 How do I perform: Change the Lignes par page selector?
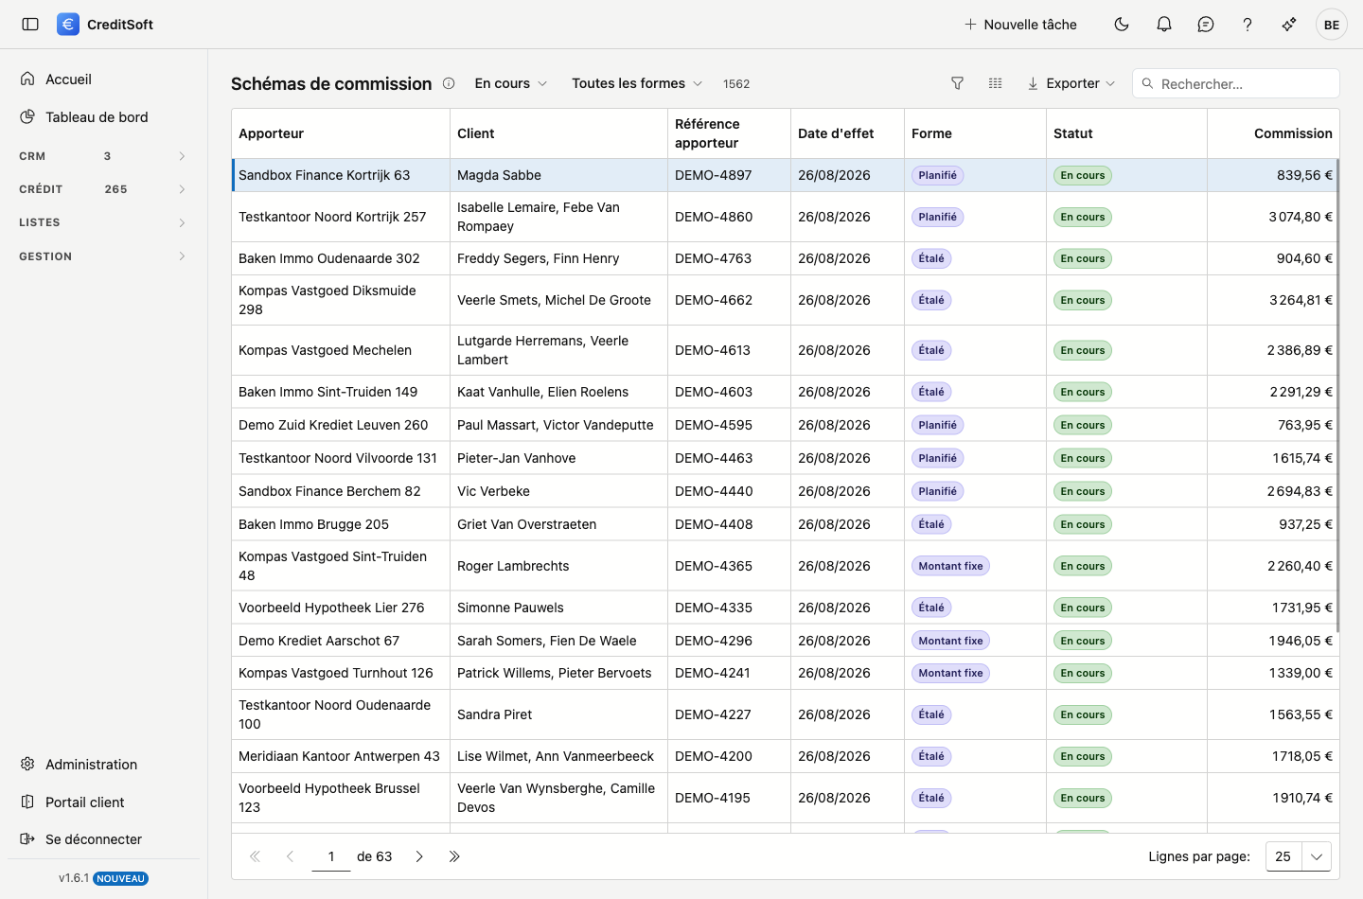1299,856
